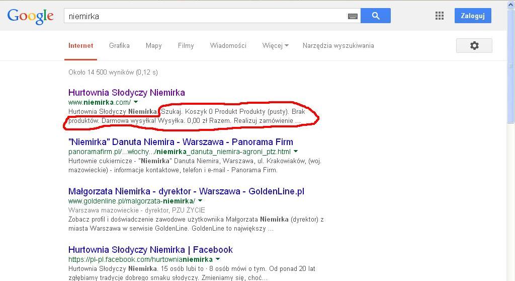515x281 pixels.
Task: Expand the arrow next to panoramafirm.pl URL
Action: [x=296, y=152]
